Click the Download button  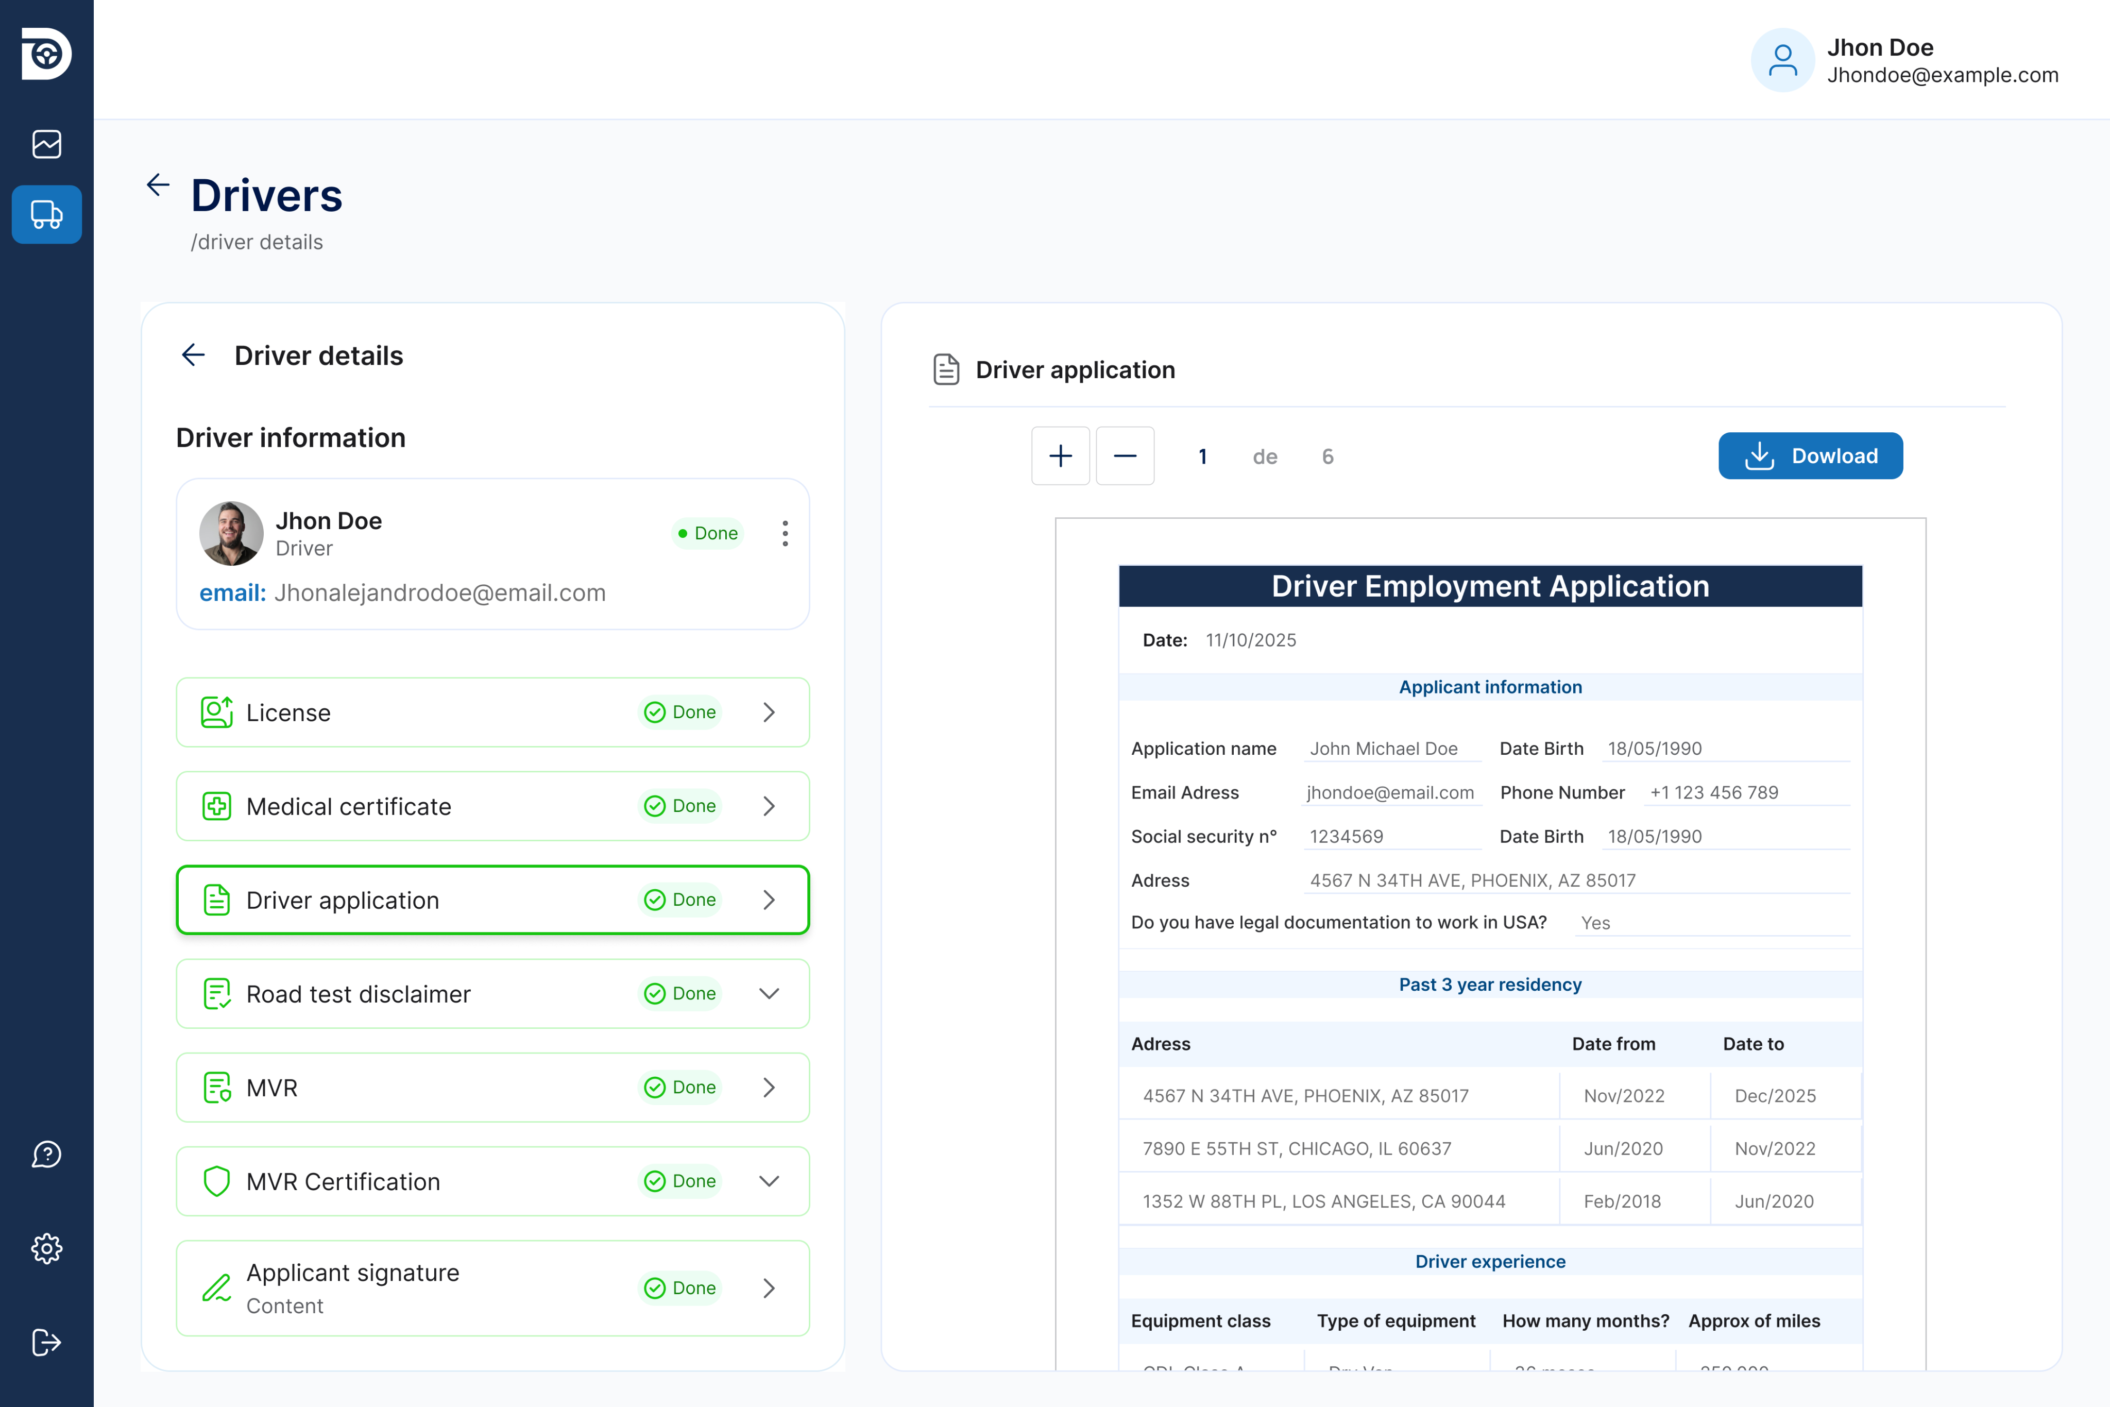tap(1810, 456)
